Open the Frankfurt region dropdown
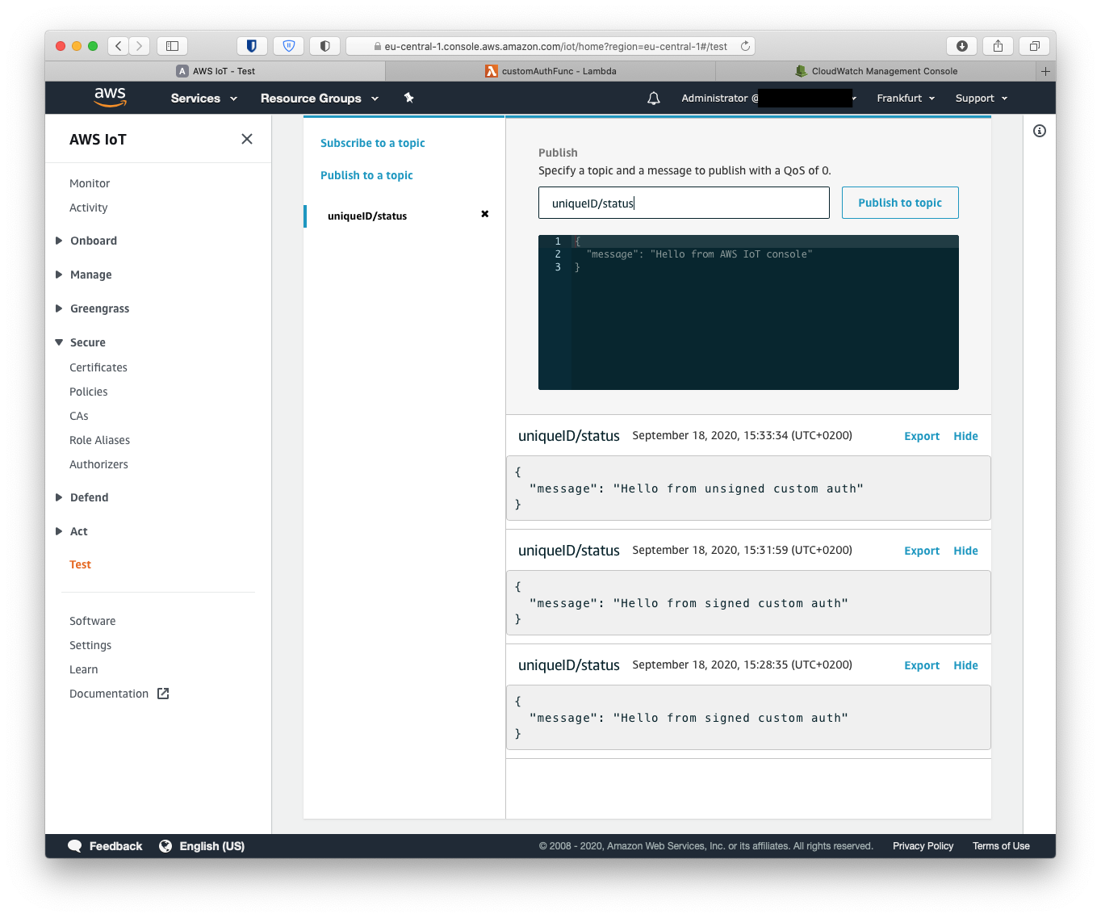This screenshot has width=1101, height=918. point(906,99)
